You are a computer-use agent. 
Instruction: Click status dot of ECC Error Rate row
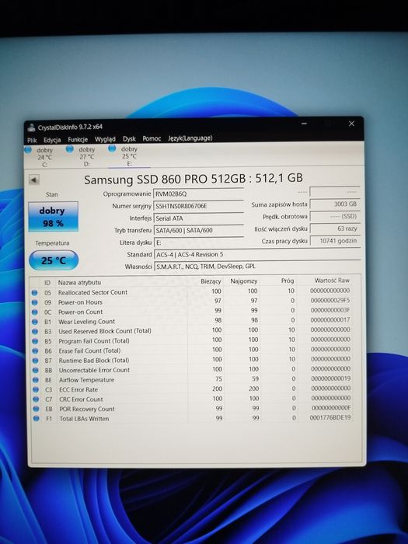tap(36, 389)
